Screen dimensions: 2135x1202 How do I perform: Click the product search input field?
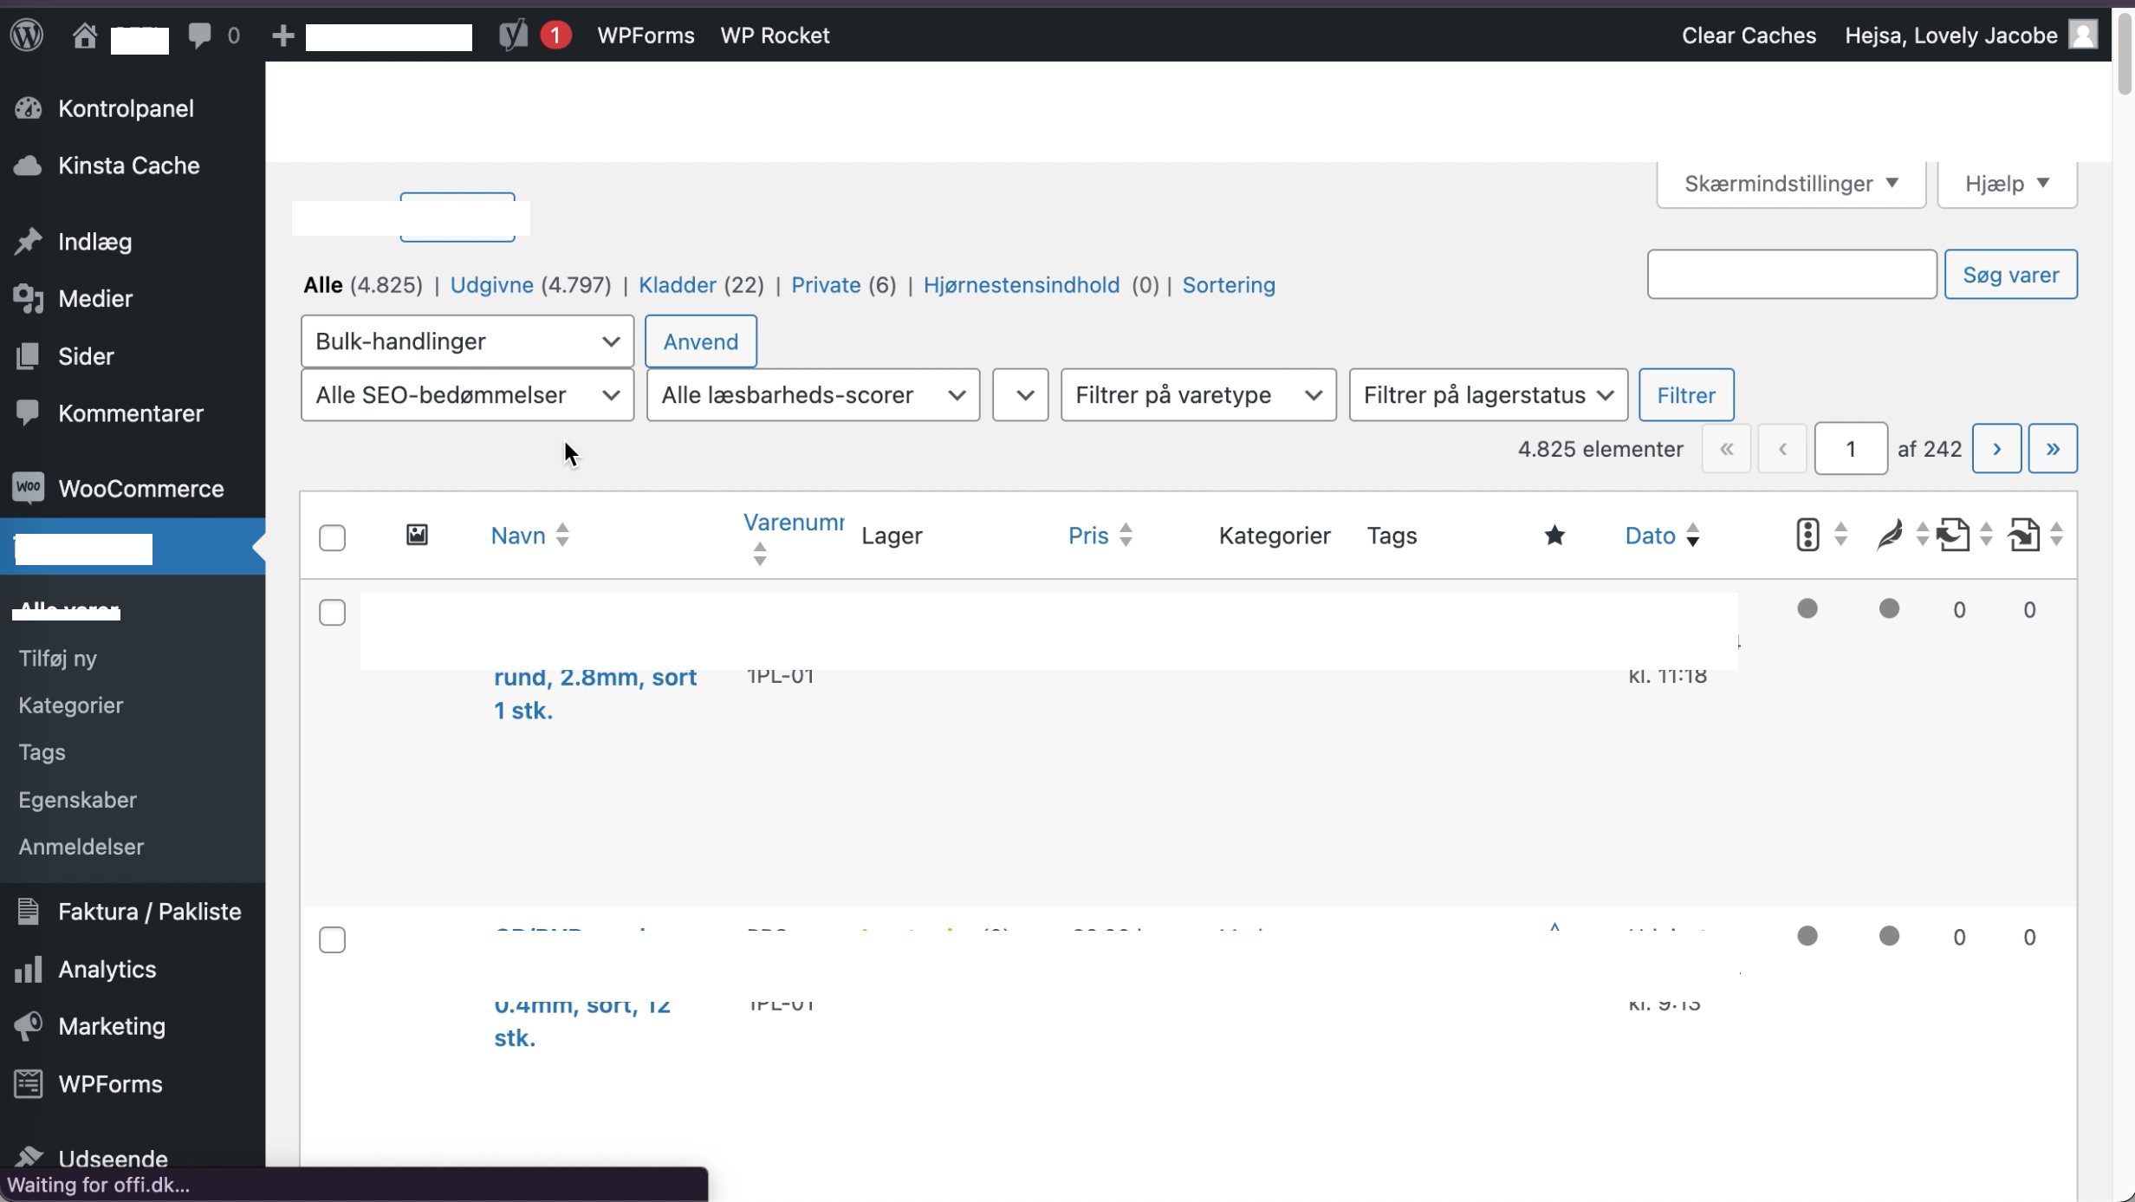tap(1791, 275)
